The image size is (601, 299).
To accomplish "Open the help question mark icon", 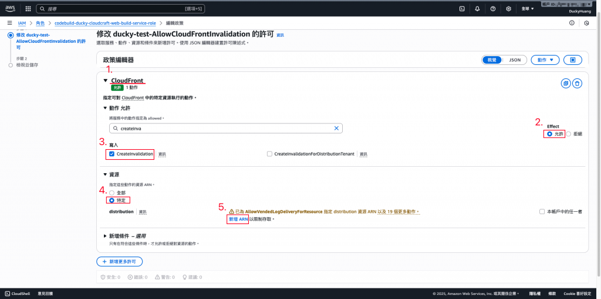I will (493, 8).
